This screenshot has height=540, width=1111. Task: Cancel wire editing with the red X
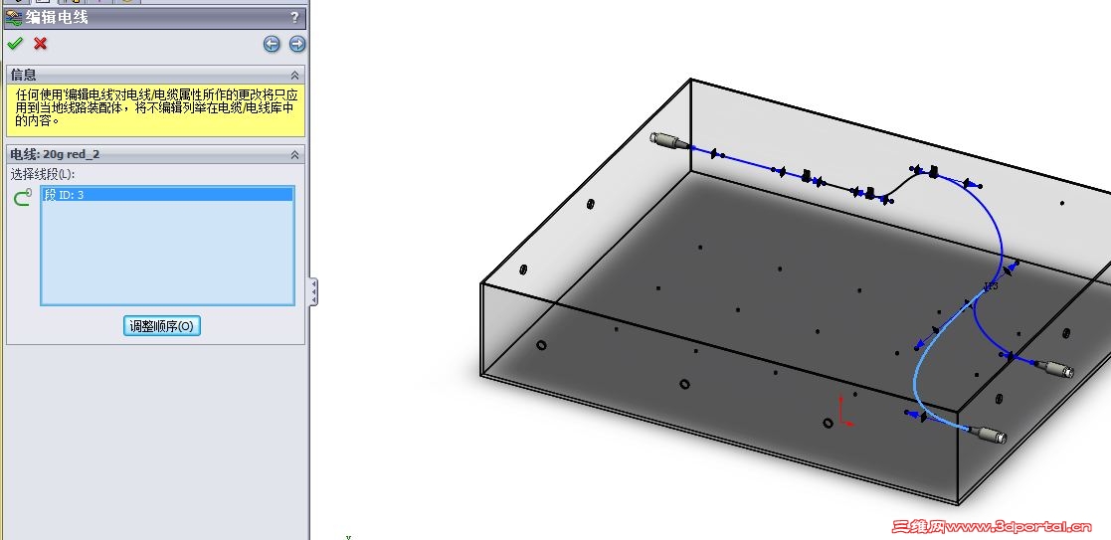[41, 44]
